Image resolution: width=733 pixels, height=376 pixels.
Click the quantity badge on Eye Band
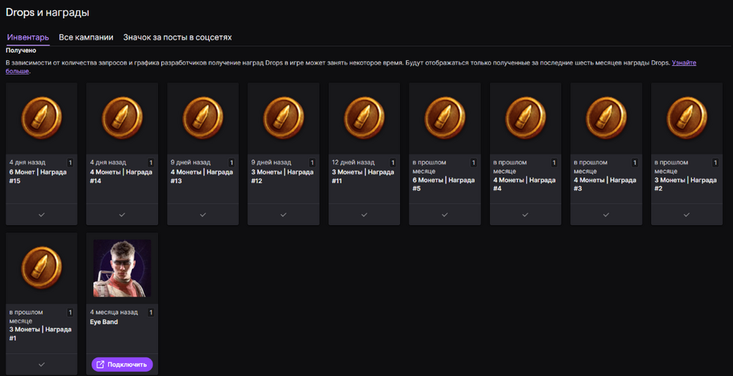150,312
